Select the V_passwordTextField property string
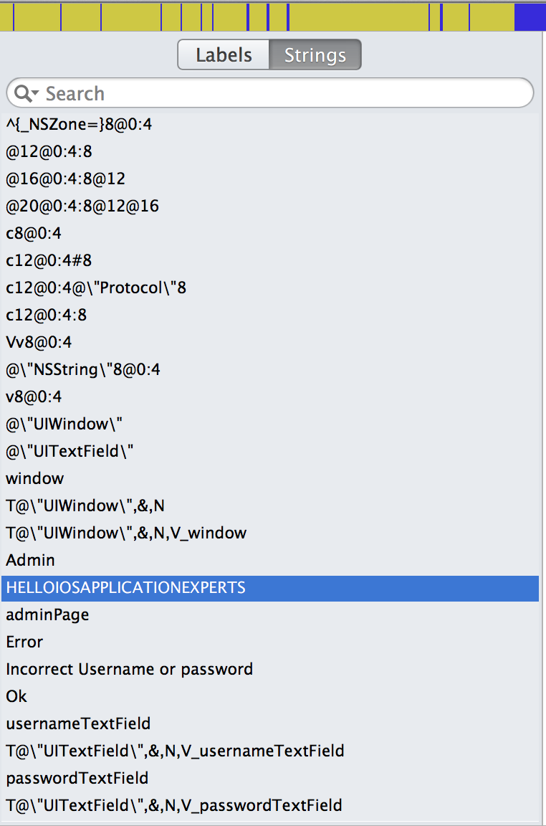 (x=270, y=805)
